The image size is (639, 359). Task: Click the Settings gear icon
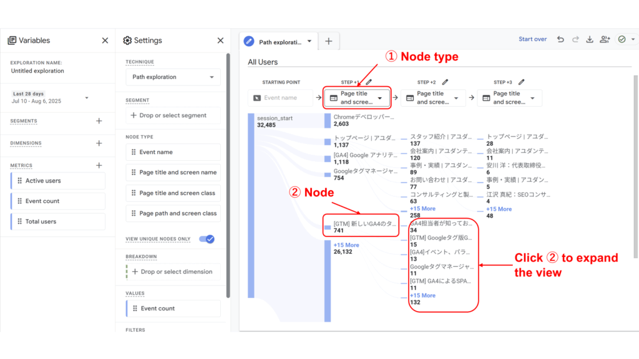coord(127,41)
